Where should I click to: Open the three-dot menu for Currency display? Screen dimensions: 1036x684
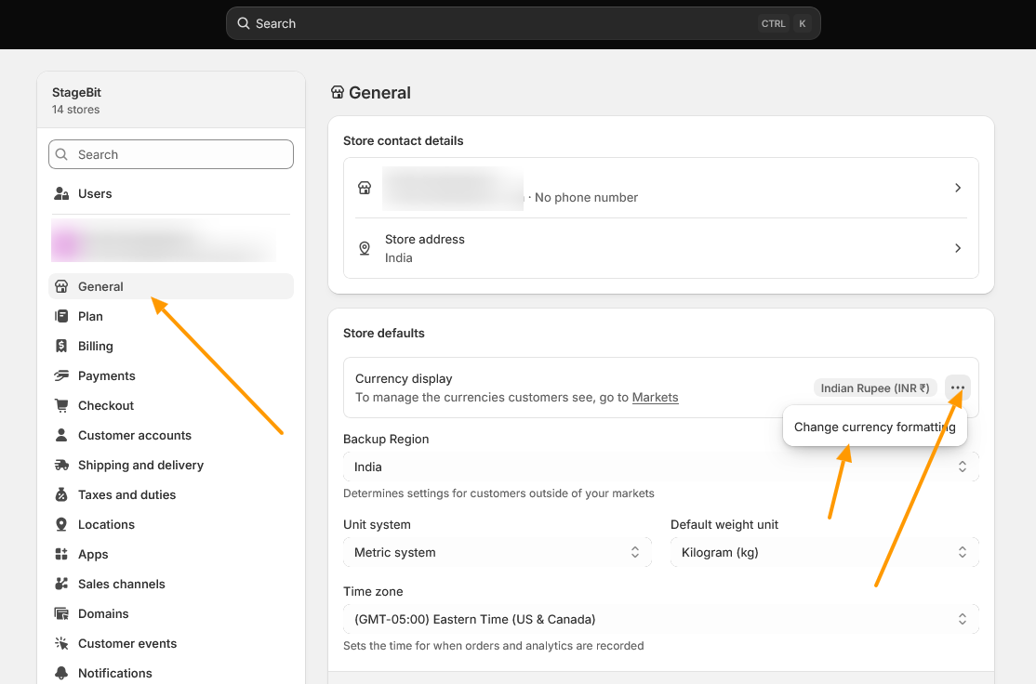coord(957,388)
